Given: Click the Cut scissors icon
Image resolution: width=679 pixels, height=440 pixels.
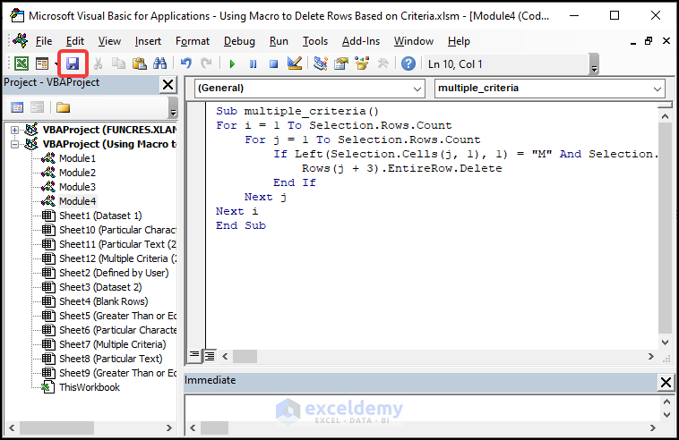Looking at the screenshot, I should 99,64.
